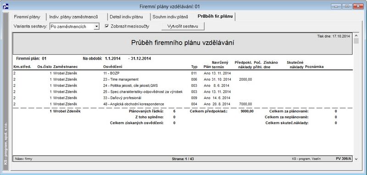Viewport: 367px width, 175px height.
Task: Click the date 20. 8. 2014
Action: (222, 104)
